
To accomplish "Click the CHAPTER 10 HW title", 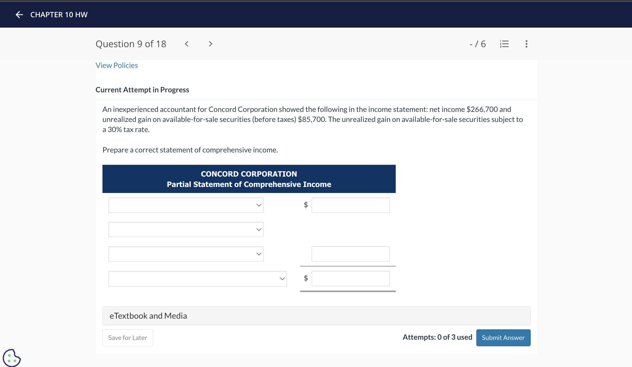I will pyautogui.click(x=59, y=15).
